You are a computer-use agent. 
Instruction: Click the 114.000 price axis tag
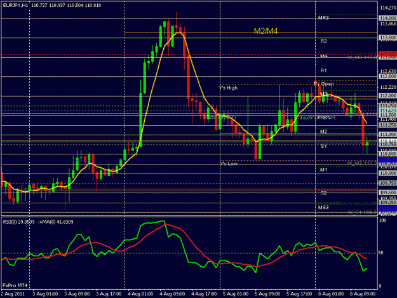pyautogui.click(x=387, y=18)
